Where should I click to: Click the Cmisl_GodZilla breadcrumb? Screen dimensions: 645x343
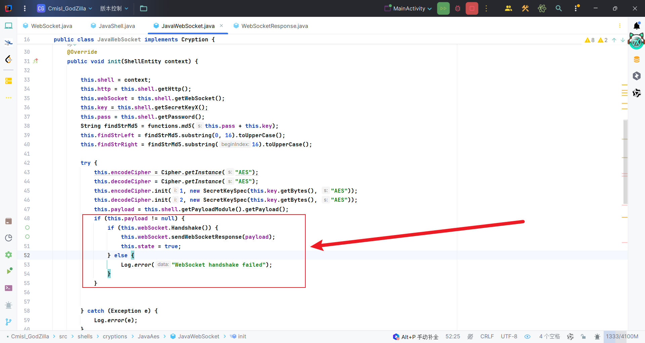coord(30,336)
